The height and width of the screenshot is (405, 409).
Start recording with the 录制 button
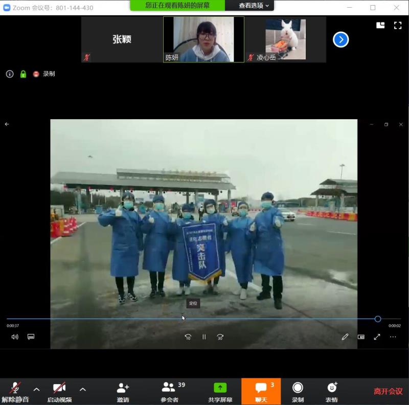coord(298,391)
